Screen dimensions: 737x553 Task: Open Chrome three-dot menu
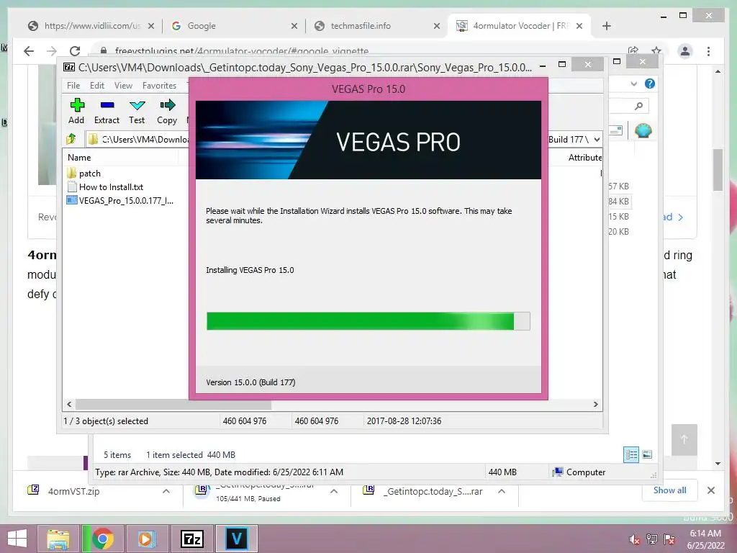708,51
